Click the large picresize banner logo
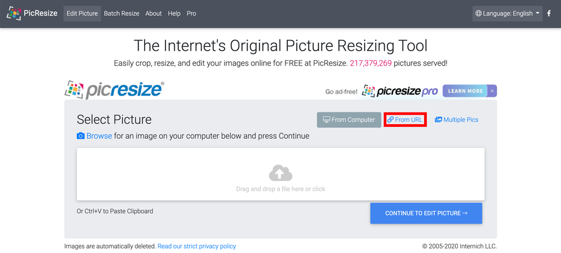The height and width of the screenshot is (253, 561). (115, 90)
